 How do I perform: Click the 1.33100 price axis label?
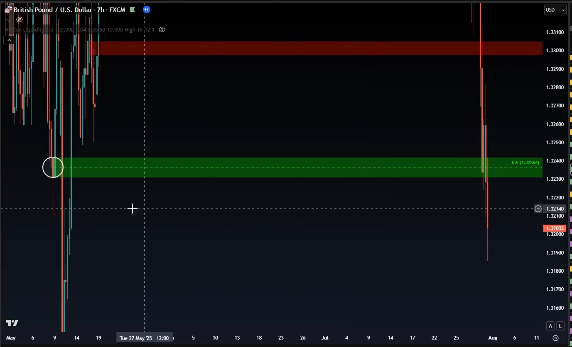tap(555, 32)
